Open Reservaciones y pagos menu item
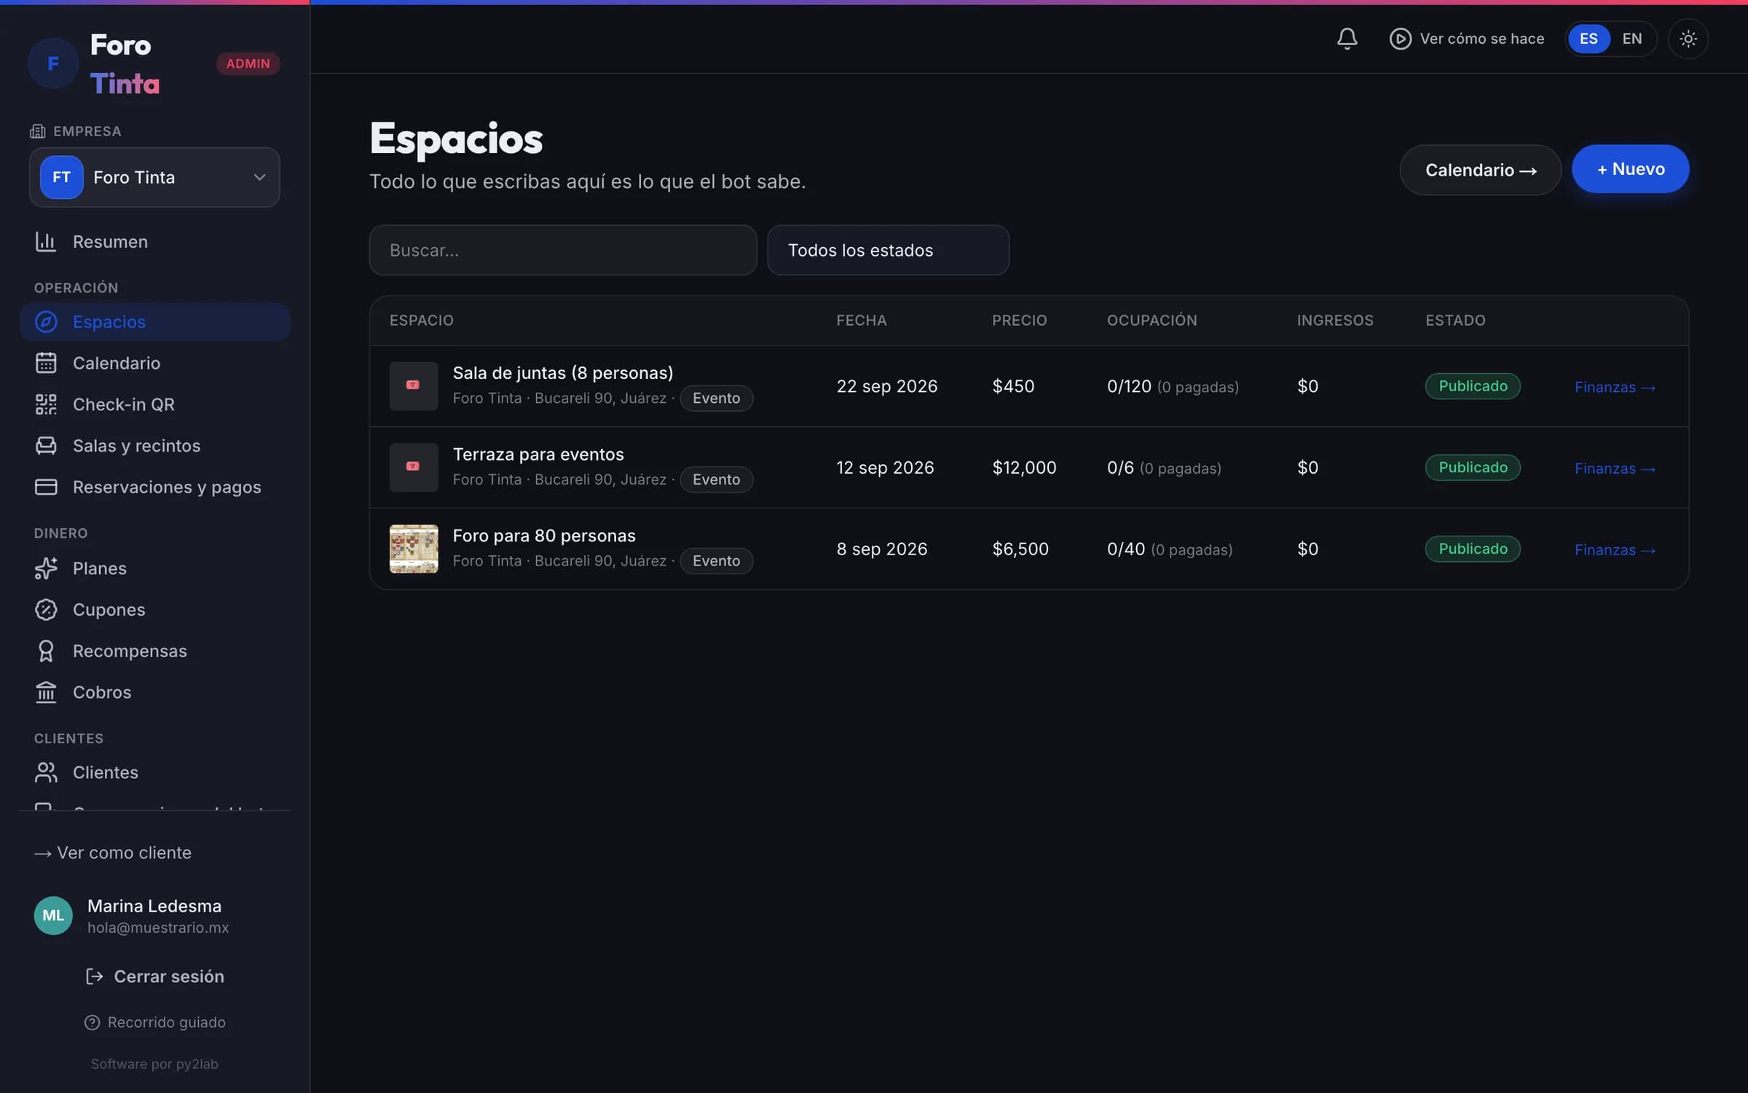Viewport: 1748px width, 1093px height. 154,487
